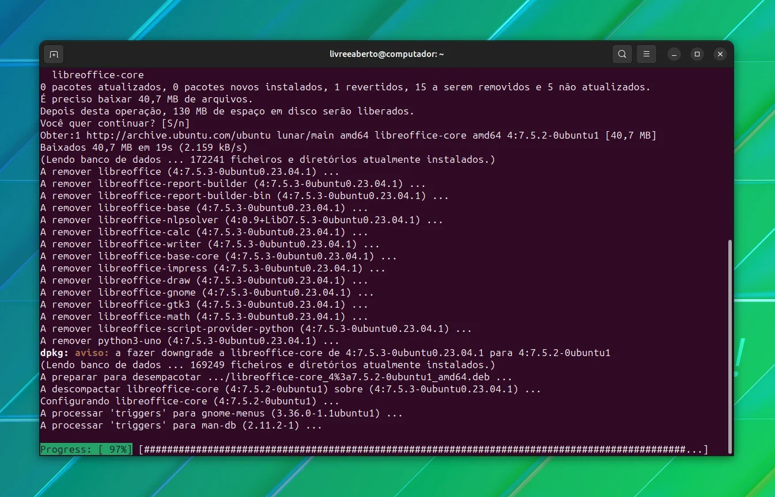Click the man-db triggers line
Image resolution: width=775 pixels, height=497 pixels.
pyautogui.click(x=182, y=425)
